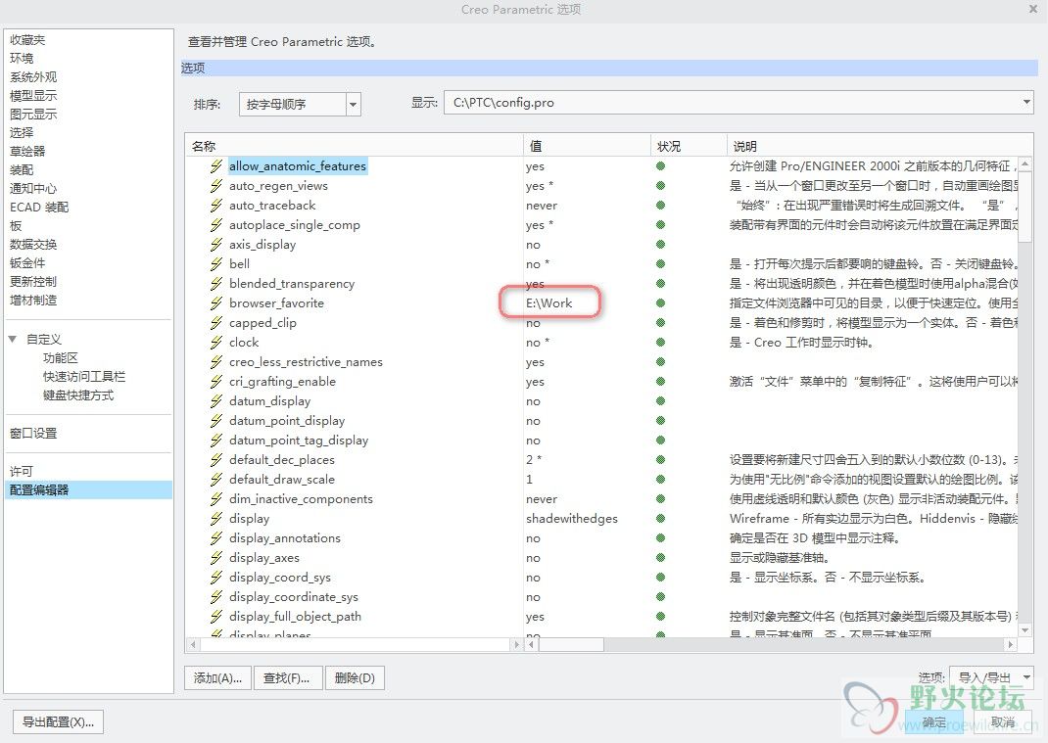Image resolution: width=1048 pixels, height=743 pixels.
Task: Click lightning icon beside dim_inactive_components
Action: [x=215, y=499]
